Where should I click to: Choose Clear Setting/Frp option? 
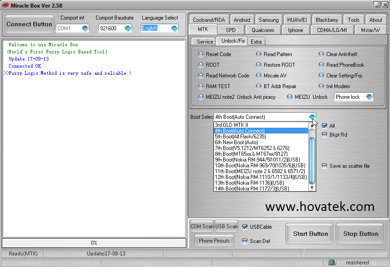(x=322, y=76)
